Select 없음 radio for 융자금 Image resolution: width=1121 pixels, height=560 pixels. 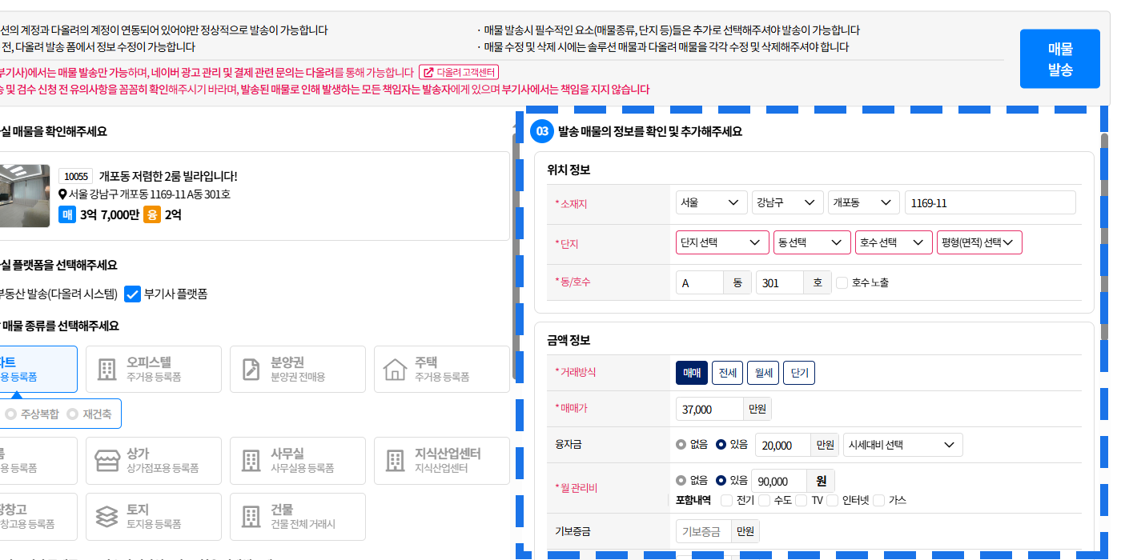click(x=681, y=445)
